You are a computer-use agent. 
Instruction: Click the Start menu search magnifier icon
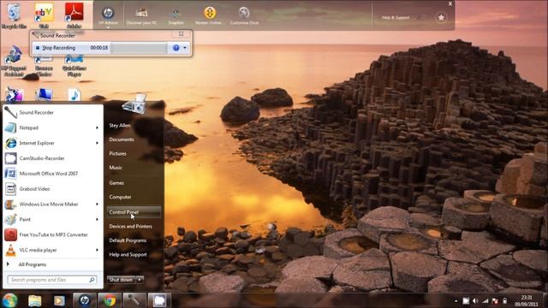92,280
